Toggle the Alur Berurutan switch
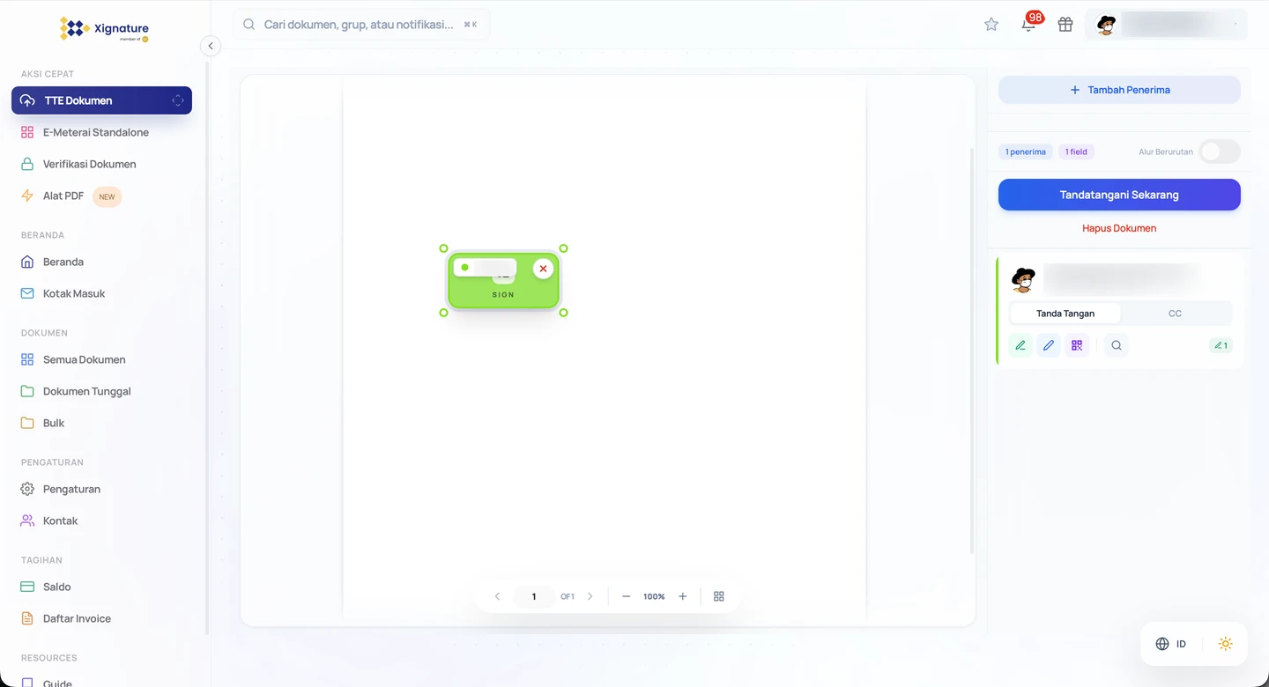 (x=1220, y=151)
